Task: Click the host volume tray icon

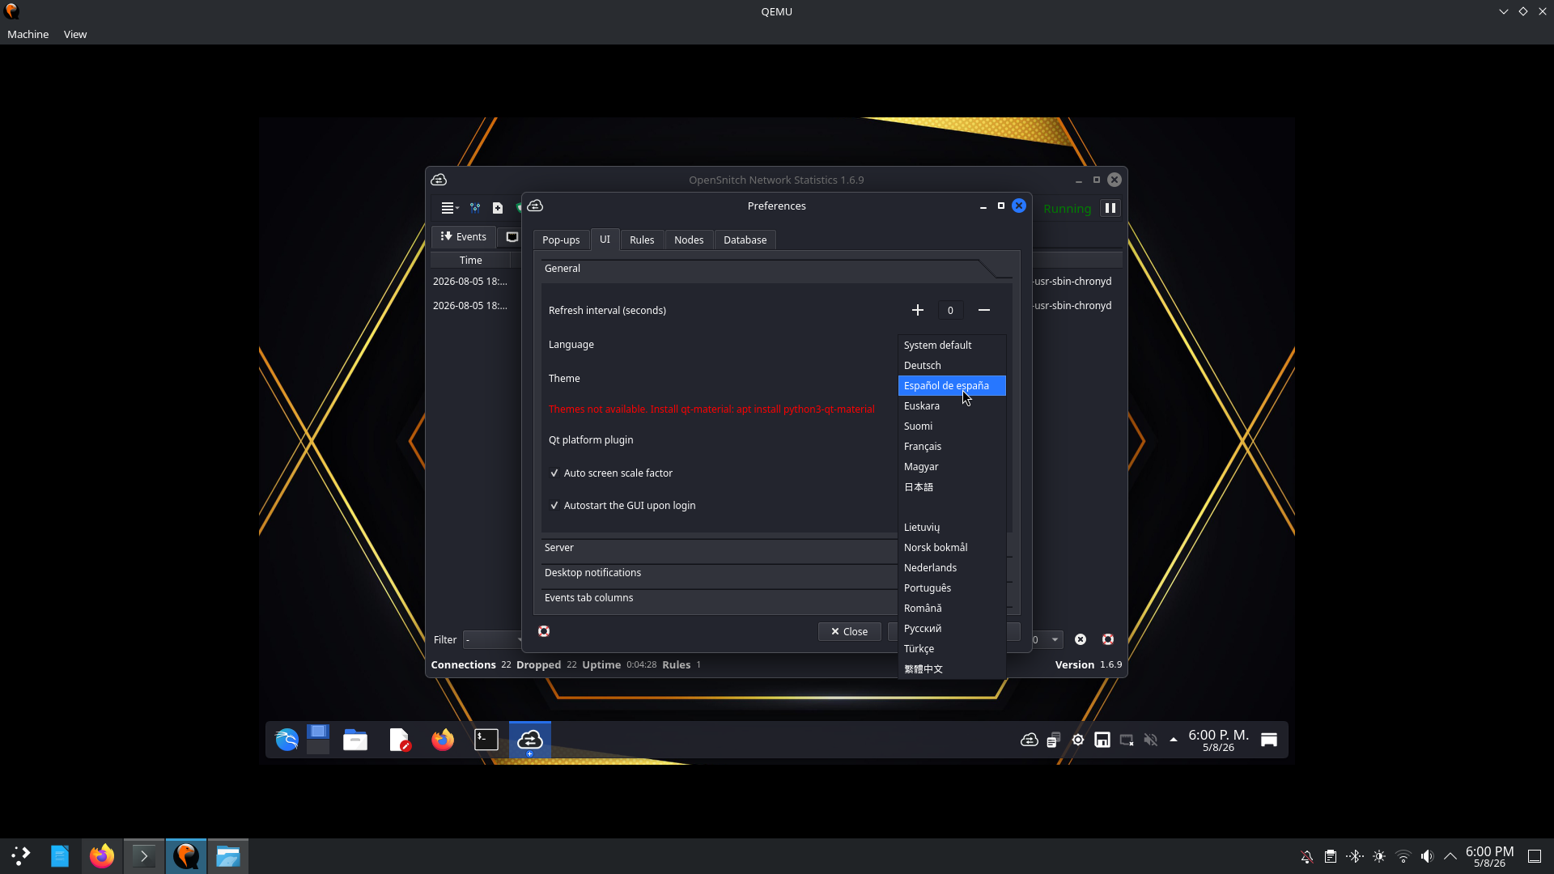Action: (x=1427, y=856)
